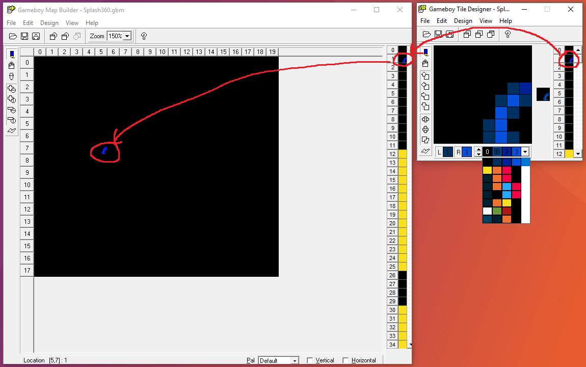The width and height of the screenshot is (586, 367).
Task: Select the pen tool in Map Builder
Action: 12,55
